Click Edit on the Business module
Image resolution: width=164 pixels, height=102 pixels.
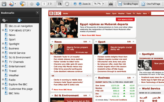click(129, 78)
